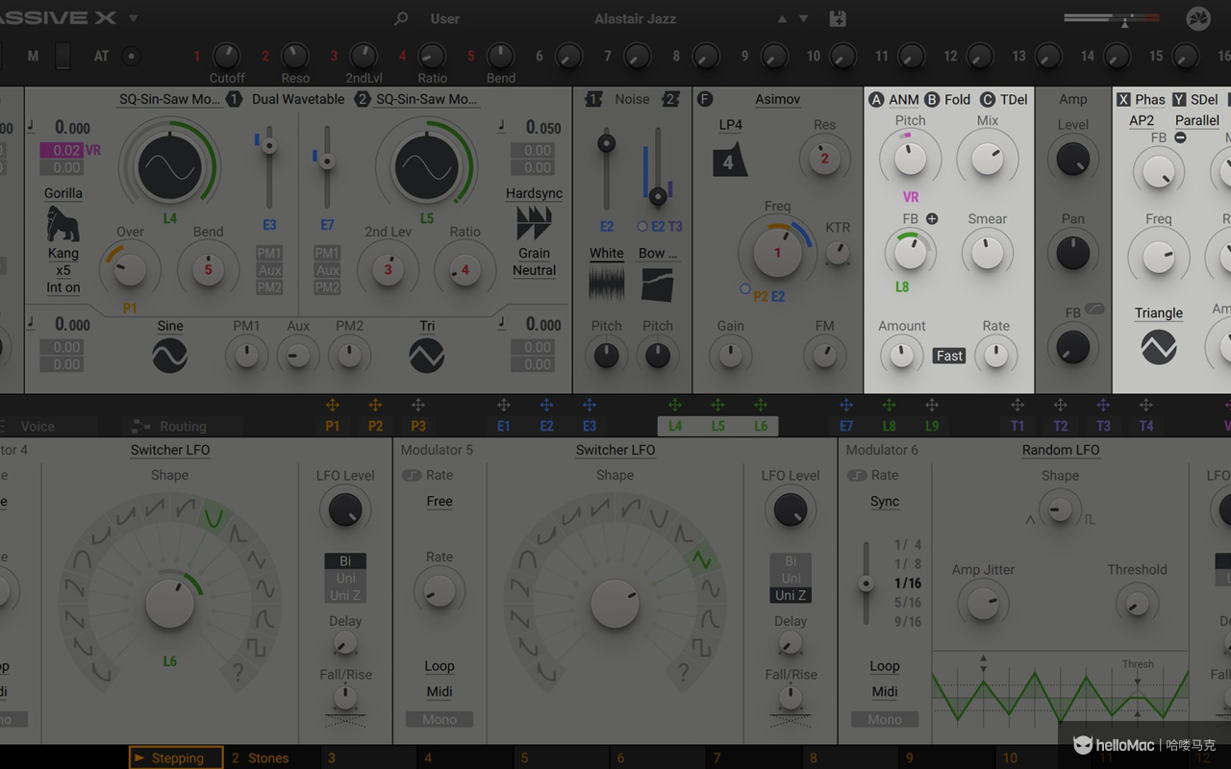Grab the P2 modulation assign handle
Image resolution: width=1231 pixels, height=769 pixels.
point(375,406)
